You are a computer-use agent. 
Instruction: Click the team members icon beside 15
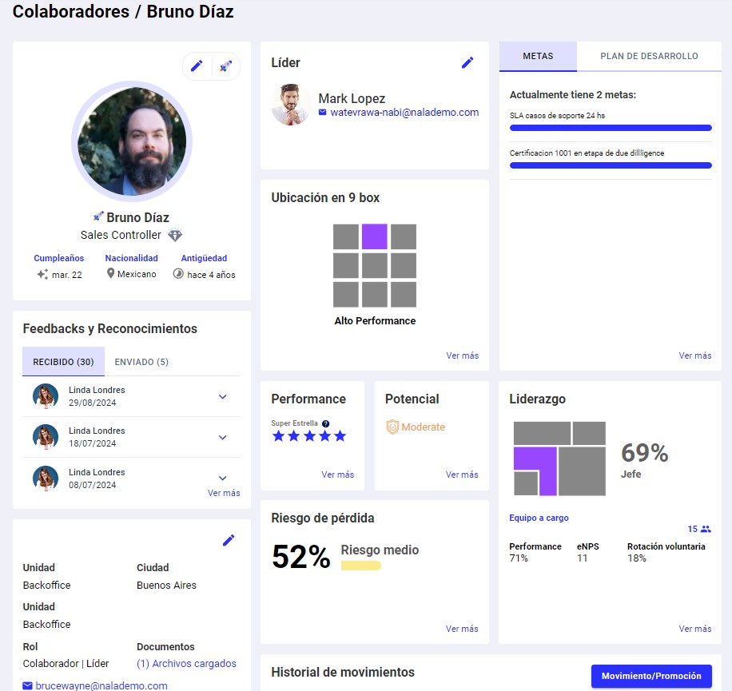(x=706, y=529)
